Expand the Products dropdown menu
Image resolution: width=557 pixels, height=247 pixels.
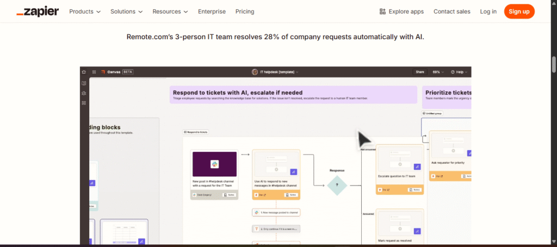(85, 11)
